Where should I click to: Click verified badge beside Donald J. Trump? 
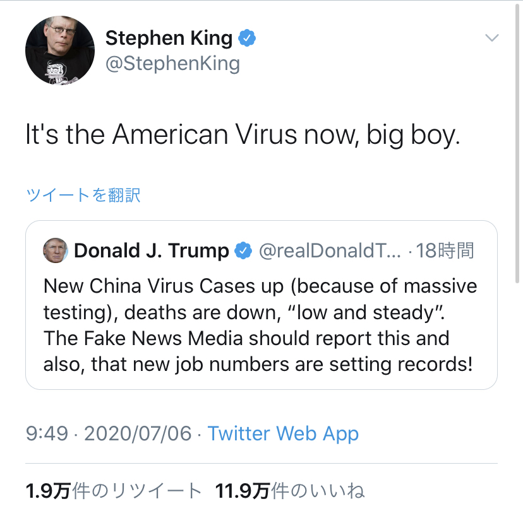243,251
